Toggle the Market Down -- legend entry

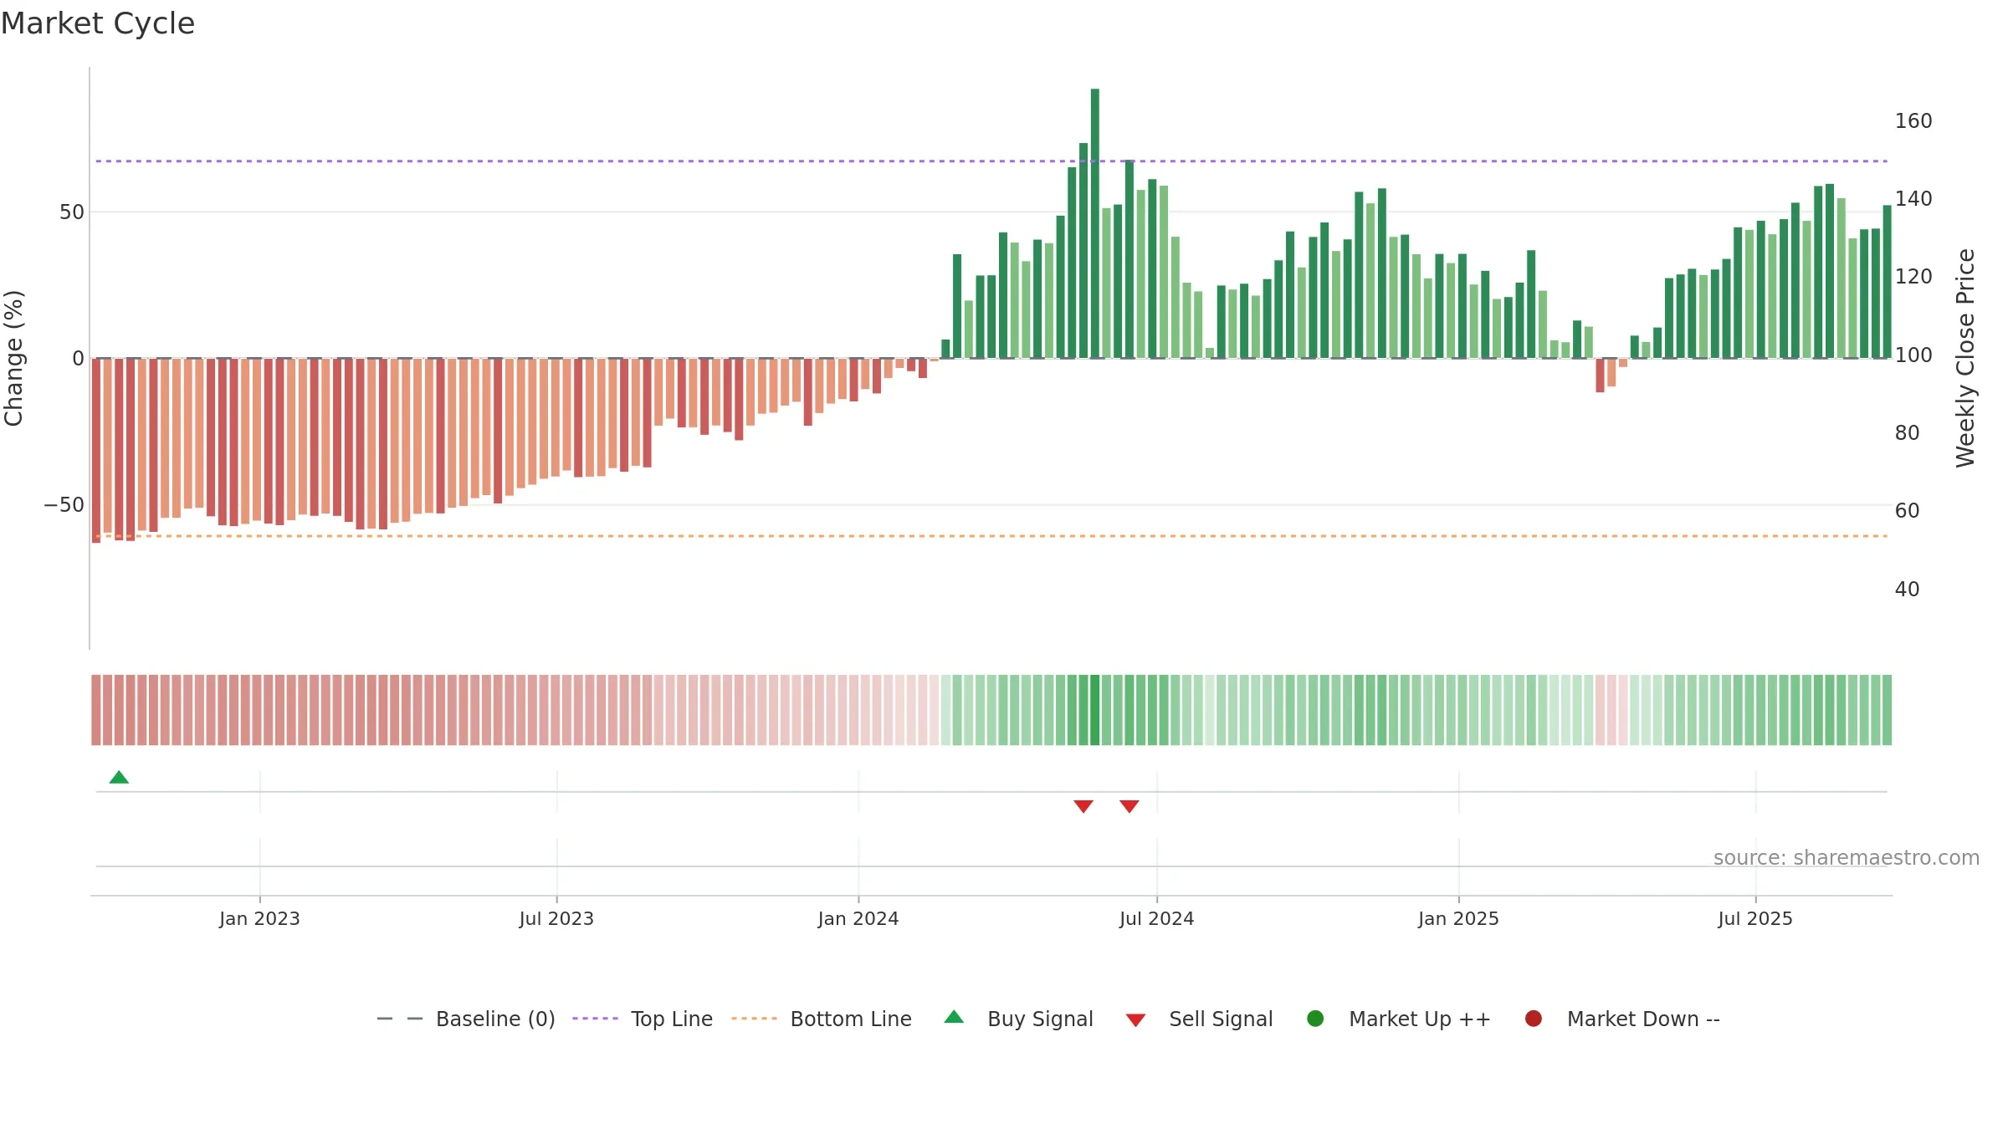(1622, 1019)
